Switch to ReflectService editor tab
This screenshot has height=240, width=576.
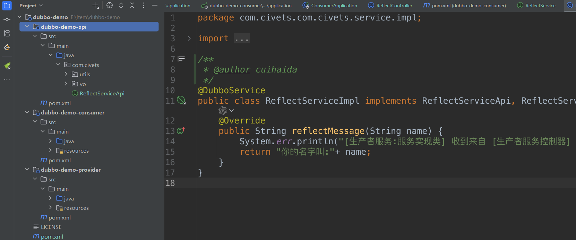point(536,6)
